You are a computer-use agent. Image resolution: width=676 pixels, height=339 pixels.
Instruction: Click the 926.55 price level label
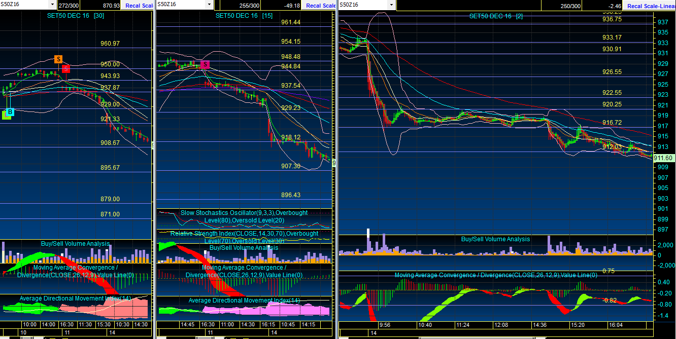pyautogui.click(x=612, y=72)
